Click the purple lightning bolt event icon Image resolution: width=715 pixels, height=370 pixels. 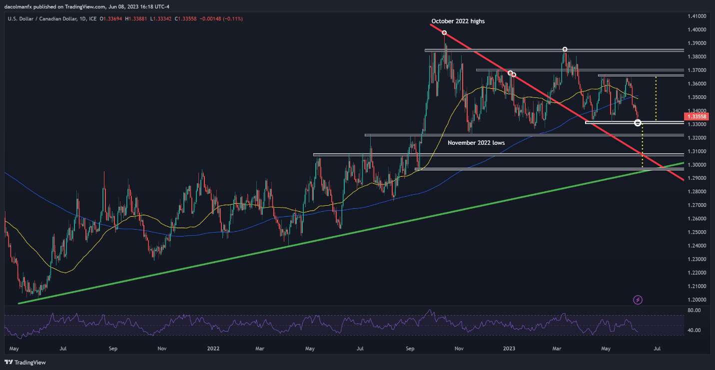638,300
